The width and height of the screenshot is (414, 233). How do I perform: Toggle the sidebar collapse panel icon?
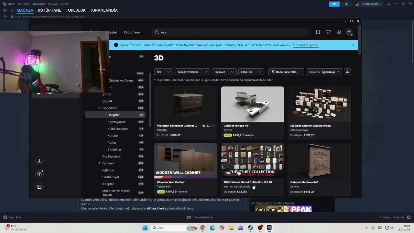tap(39, 187)
